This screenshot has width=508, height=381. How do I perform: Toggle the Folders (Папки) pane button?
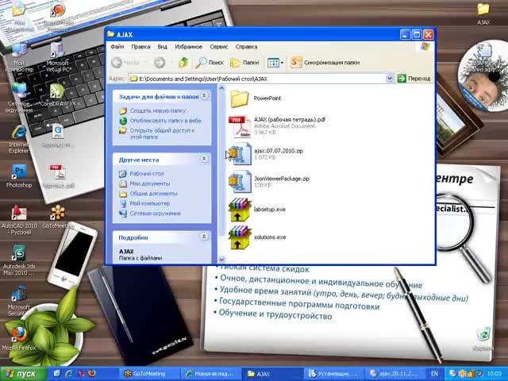coord(244,62)
